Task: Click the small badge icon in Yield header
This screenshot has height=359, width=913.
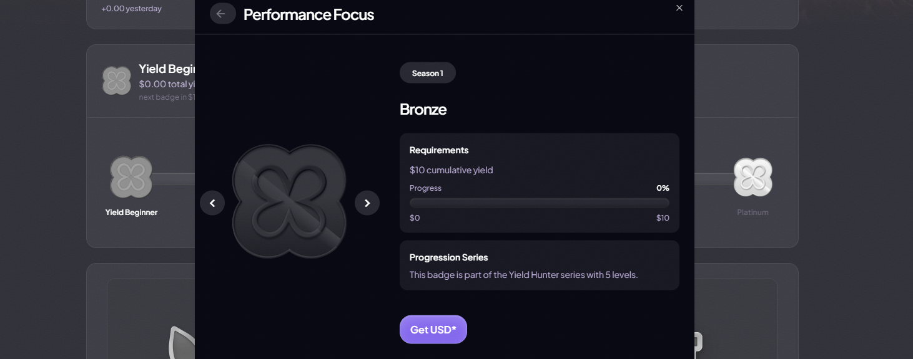Action: pos(116,80)
